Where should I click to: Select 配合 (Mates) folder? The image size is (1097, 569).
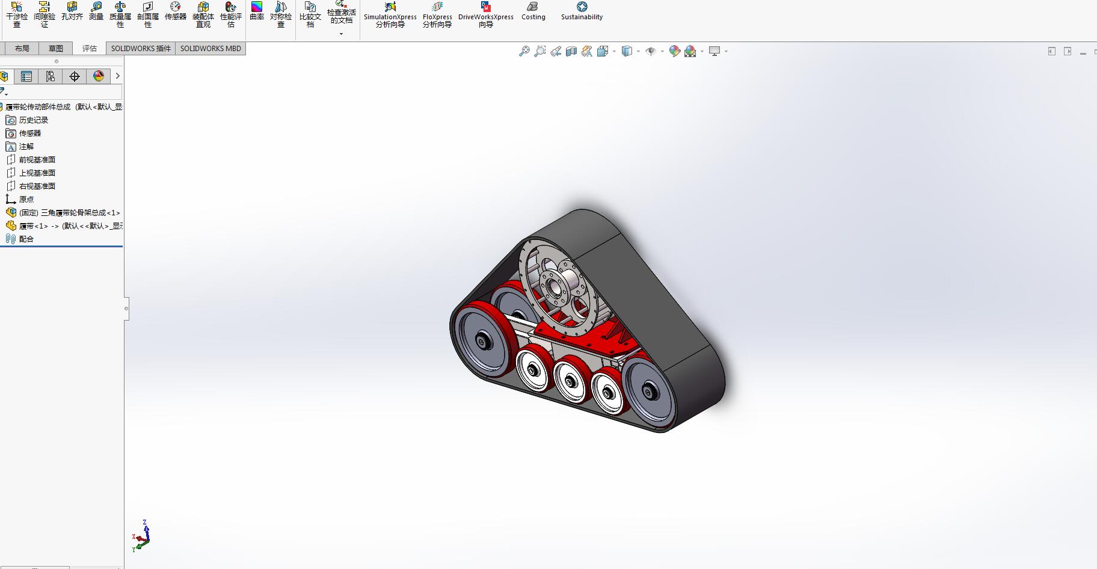[20, 239]
